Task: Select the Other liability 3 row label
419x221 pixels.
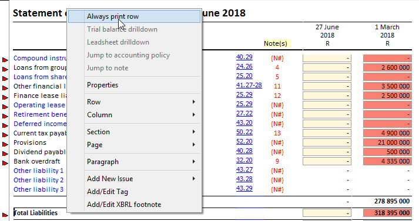Action: (x=38, y=189)
